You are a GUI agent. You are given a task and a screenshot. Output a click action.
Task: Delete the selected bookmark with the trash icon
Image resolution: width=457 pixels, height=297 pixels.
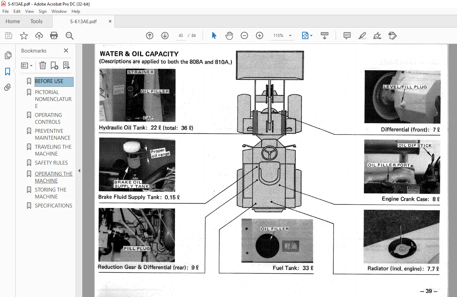point(43,65)
